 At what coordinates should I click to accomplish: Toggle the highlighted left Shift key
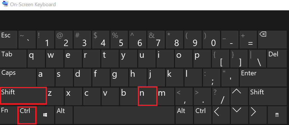tap(23, 96)
